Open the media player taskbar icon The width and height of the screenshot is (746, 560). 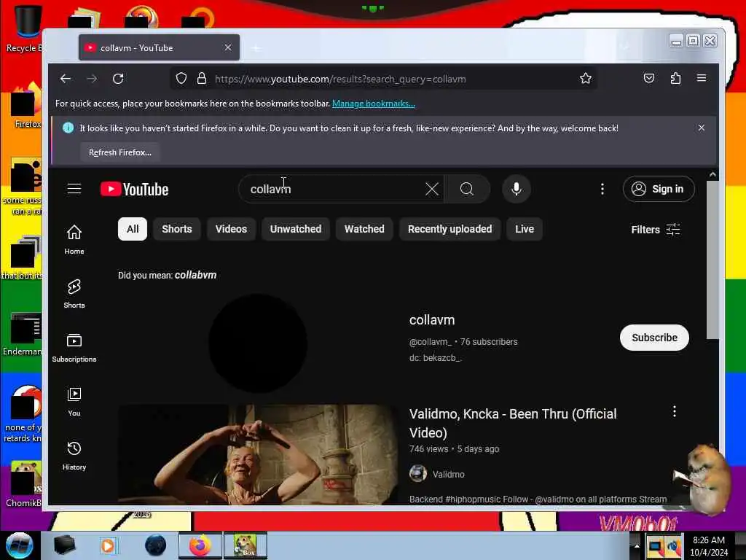click(x=108, y=545)
